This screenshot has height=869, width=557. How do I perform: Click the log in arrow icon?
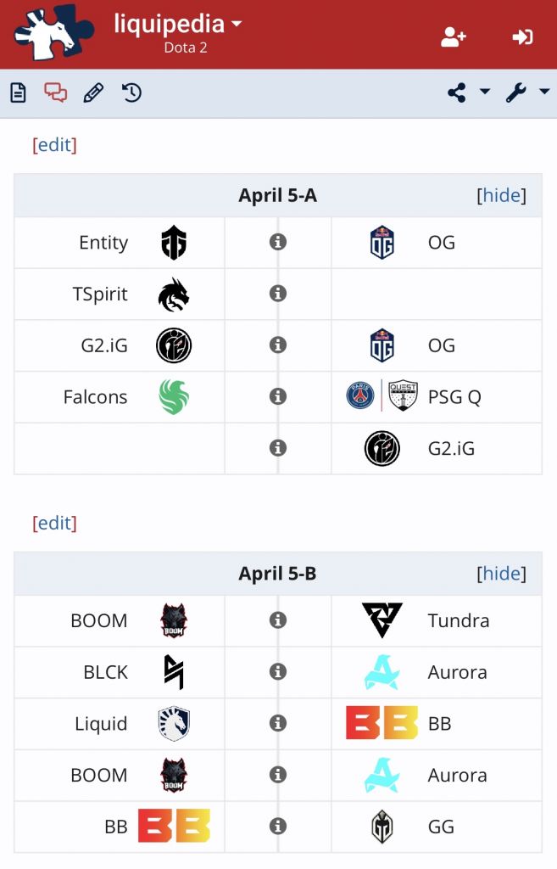tap(522, 36)
